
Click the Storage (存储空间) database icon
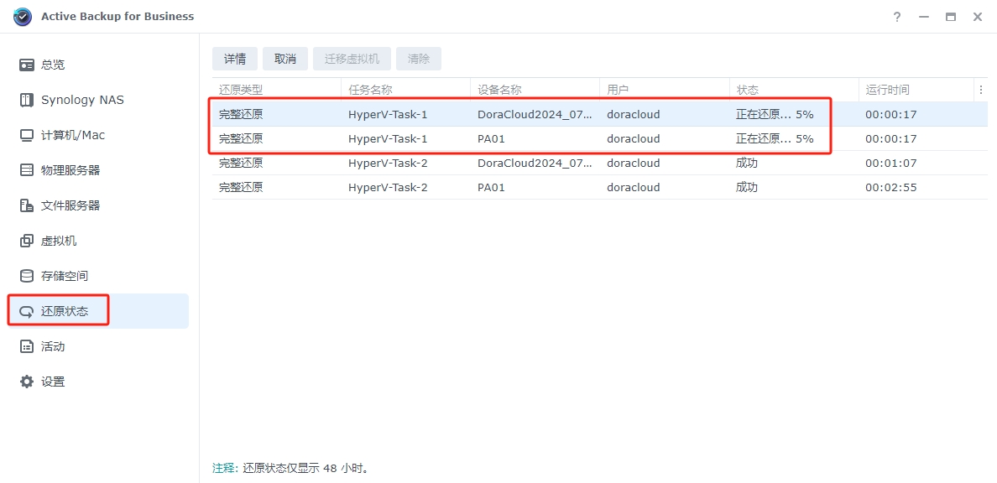(x=27, y=276)
